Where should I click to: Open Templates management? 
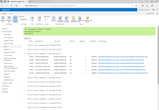60,19
